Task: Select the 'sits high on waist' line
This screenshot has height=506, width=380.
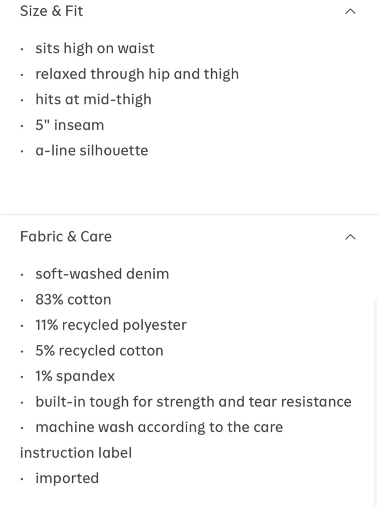Action: tap(95, 49)
